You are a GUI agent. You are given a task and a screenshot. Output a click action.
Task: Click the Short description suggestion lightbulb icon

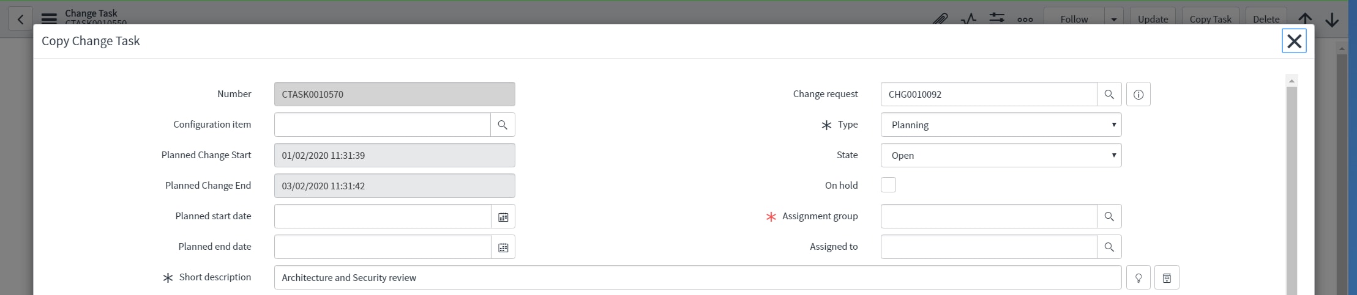[x=1138, y=277]
